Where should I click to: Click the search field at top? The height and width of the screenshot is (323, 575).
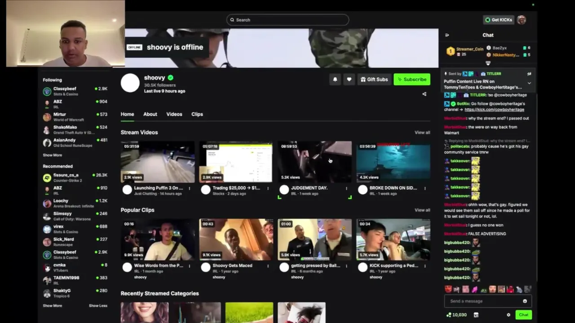click(x=287, y=20)
